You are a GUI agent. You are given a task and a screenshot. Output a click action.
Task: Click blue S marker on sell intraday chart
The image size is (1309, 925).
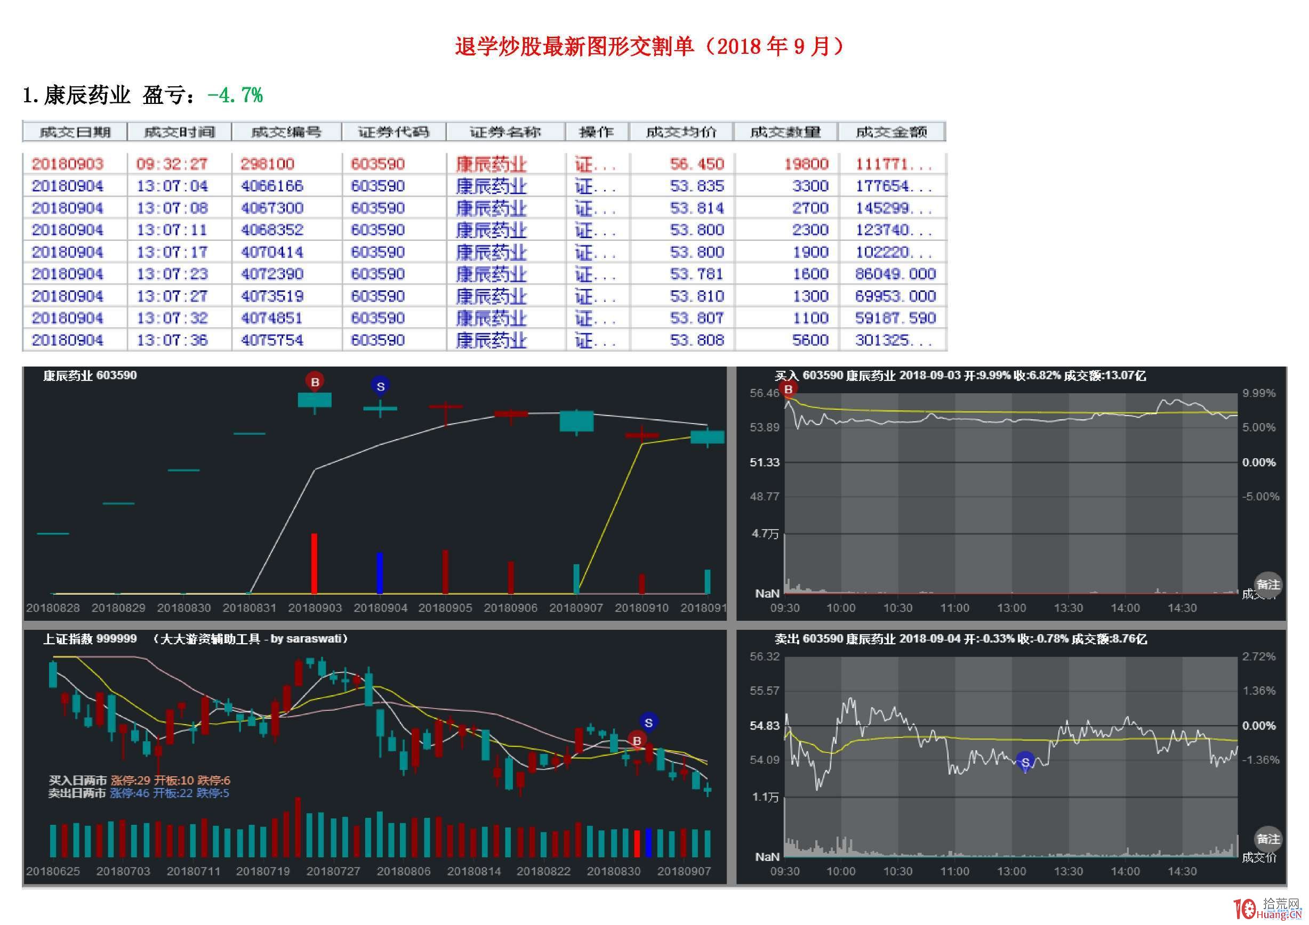coord(1025,761)
